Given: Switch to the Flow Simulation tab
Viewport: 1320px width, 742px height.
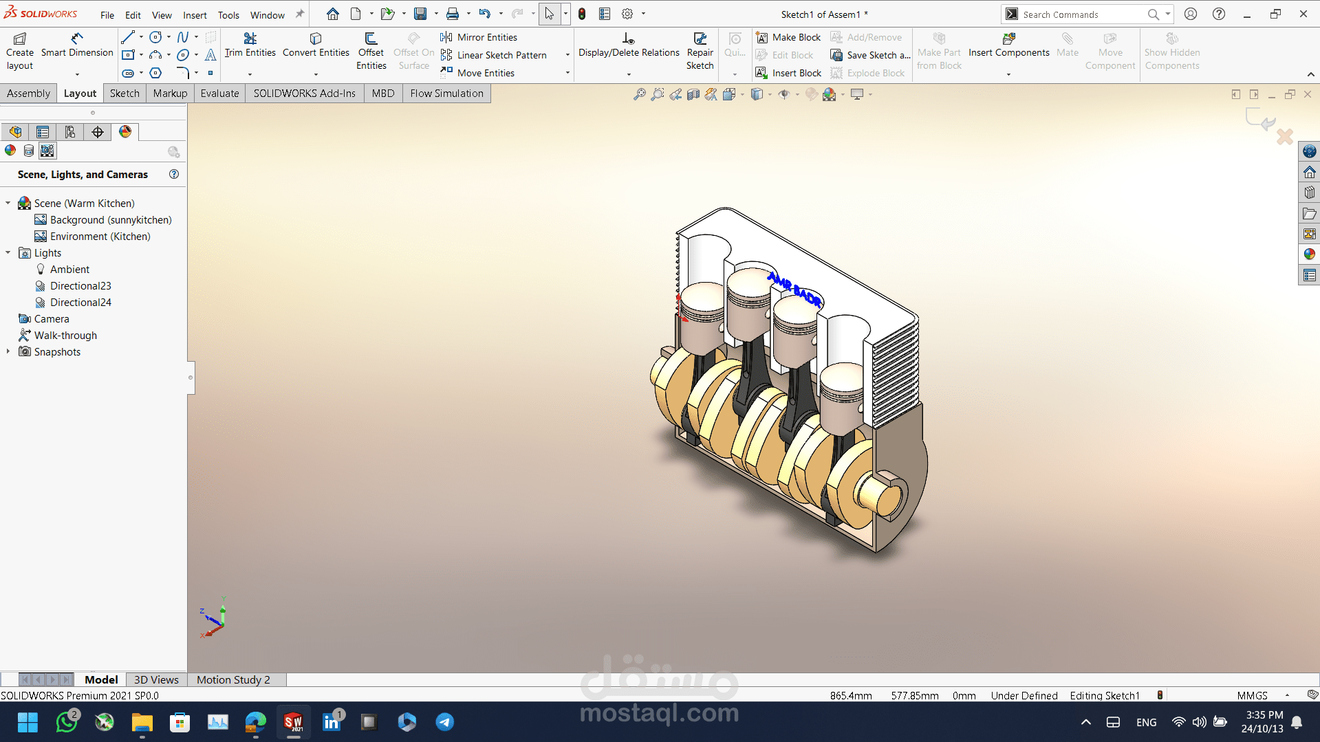Looking at the screenshot, I should 446,94.
